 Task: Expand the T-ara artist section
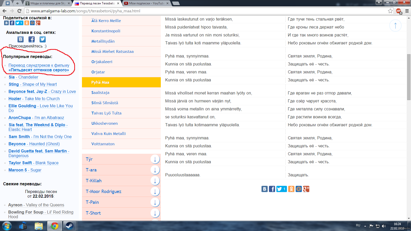point(155,170)
